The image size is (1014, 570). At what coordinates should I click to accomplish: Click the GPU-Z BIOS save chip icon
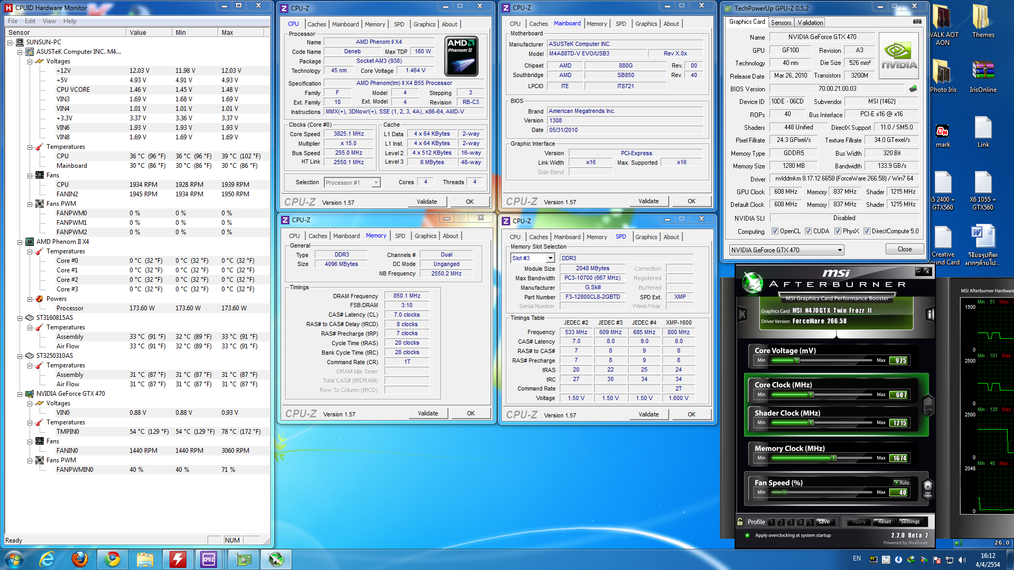(x=913, y=89)
